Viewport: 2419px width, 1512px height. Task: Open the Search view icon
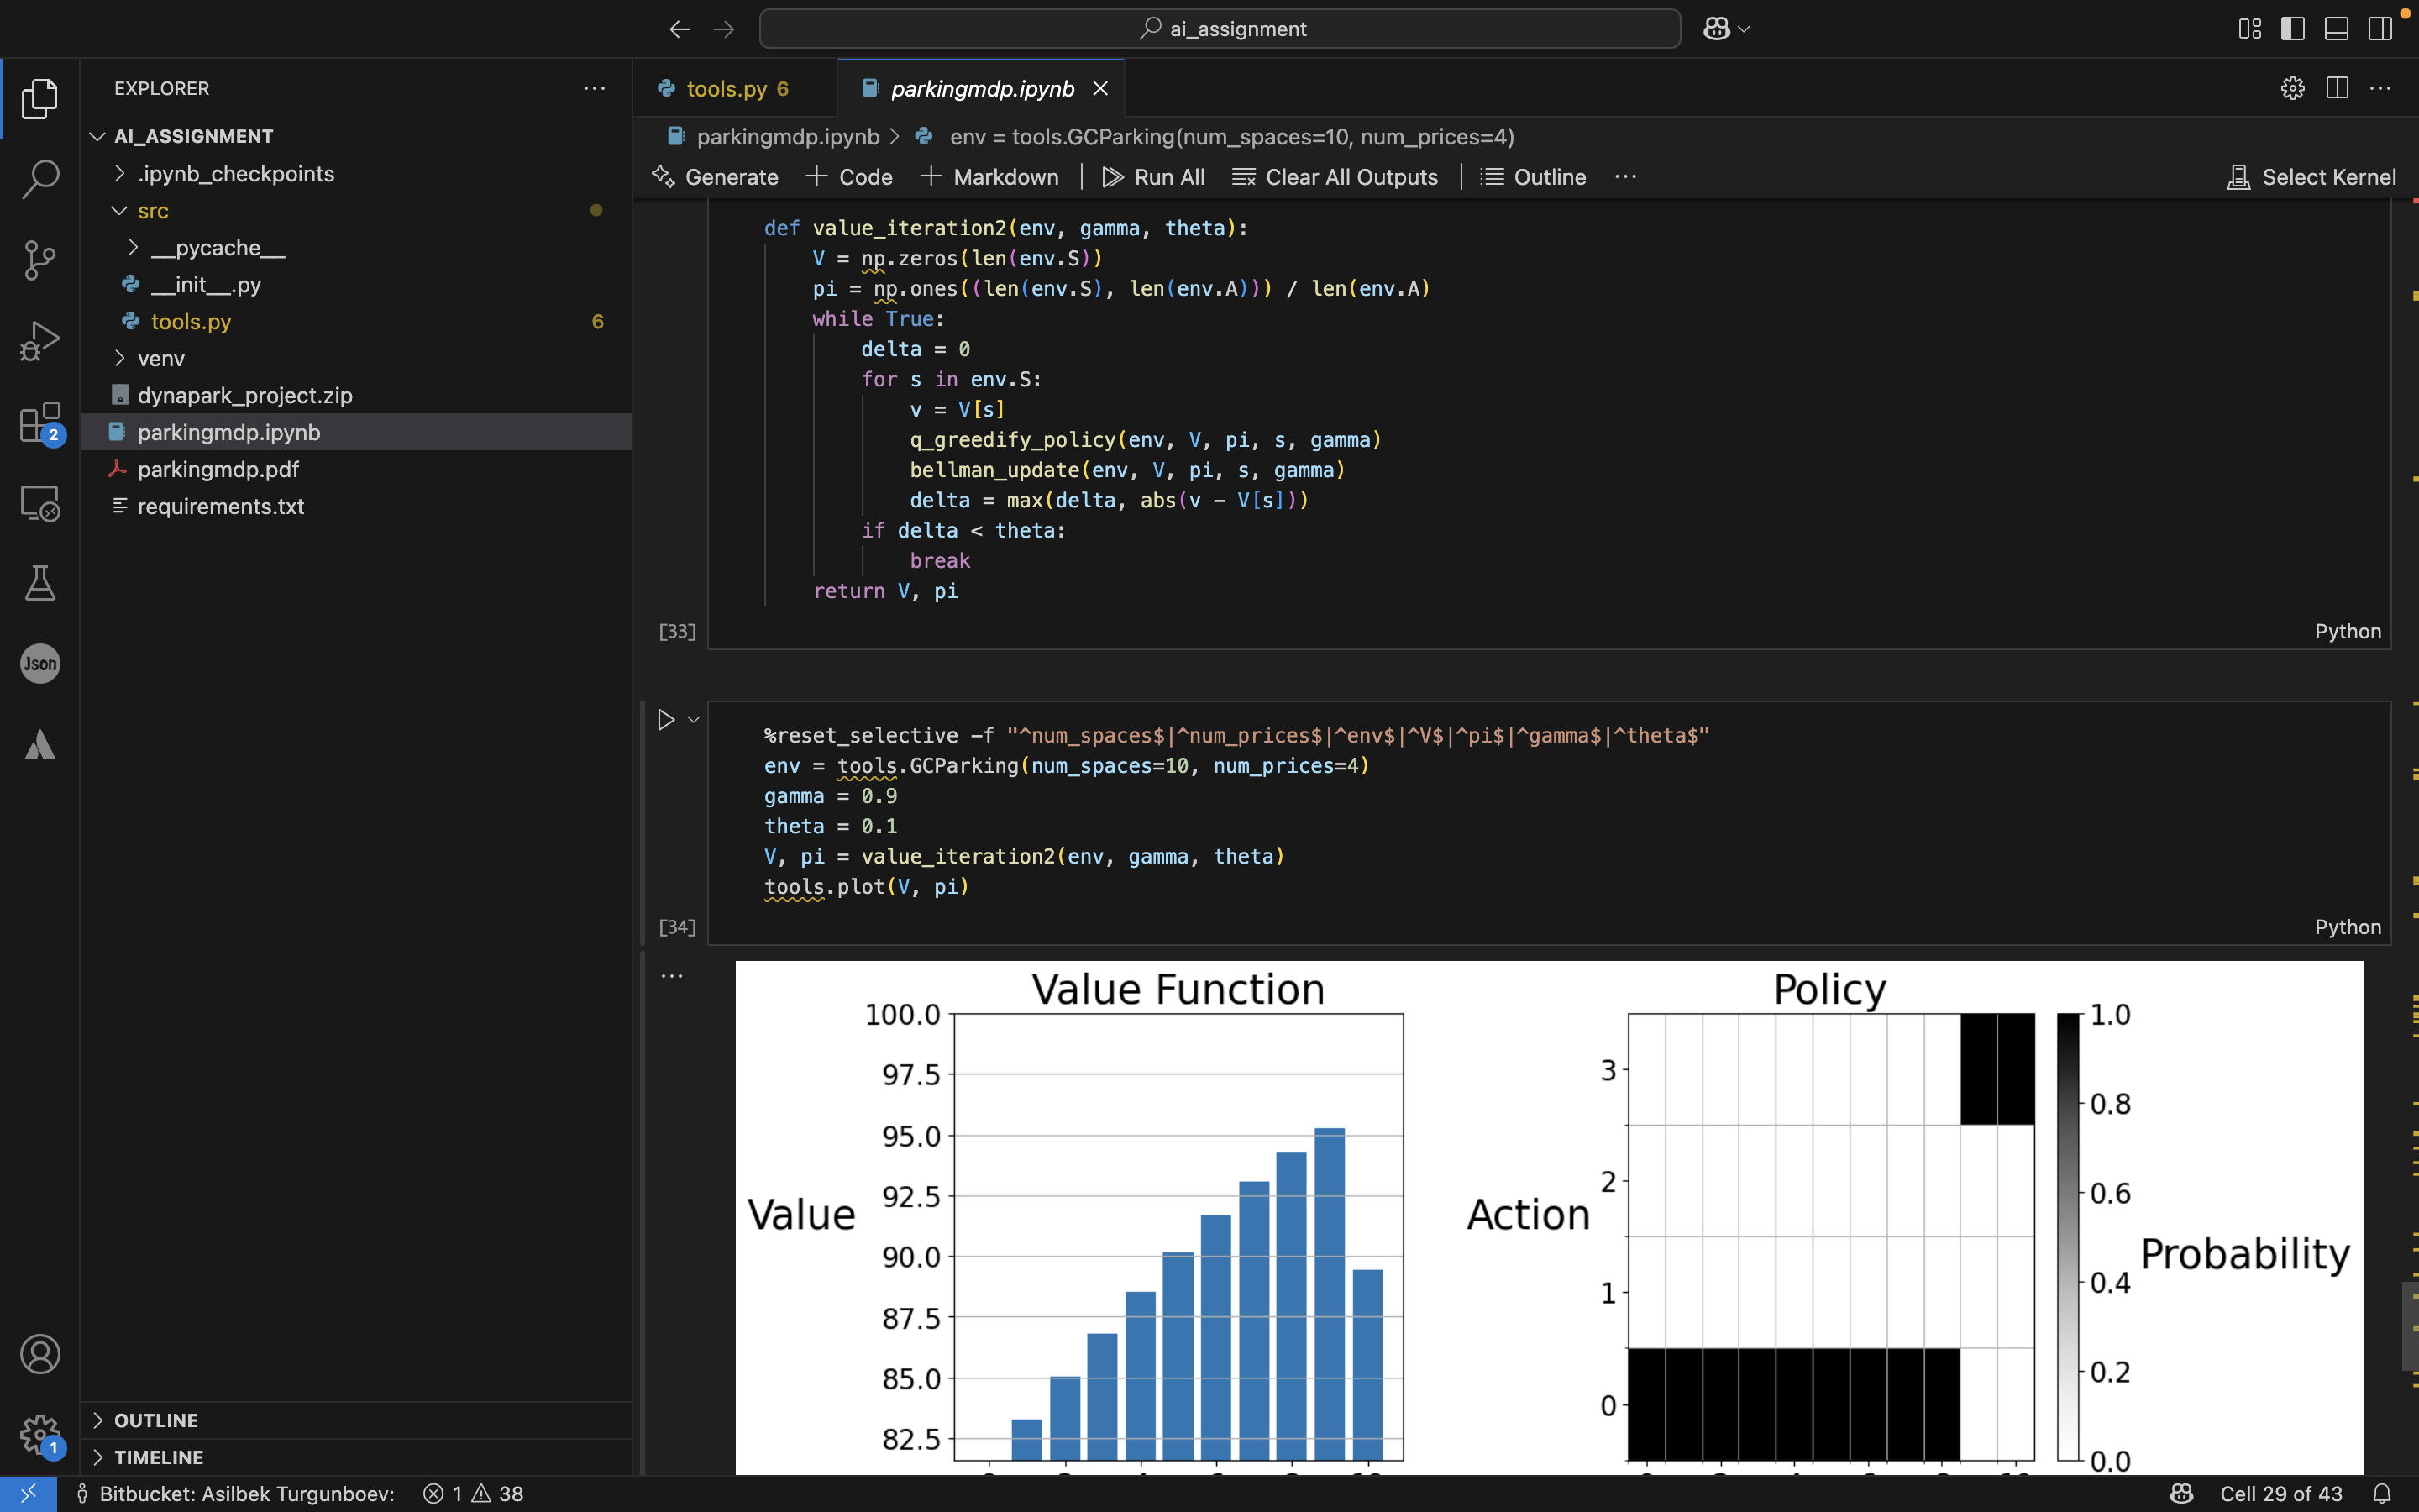40,179
